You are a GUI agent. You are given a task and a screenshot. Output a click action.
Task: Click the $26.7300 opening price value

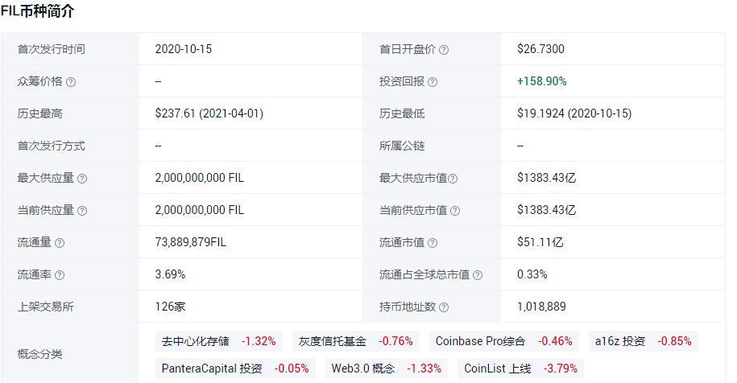540,49
